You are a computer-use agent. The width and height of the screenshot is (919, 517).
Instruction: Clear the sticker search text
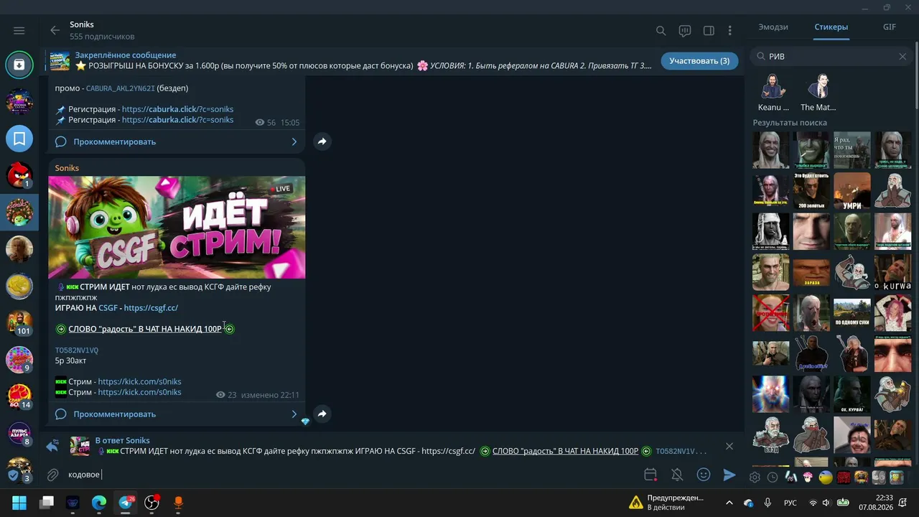pos(902,56)
